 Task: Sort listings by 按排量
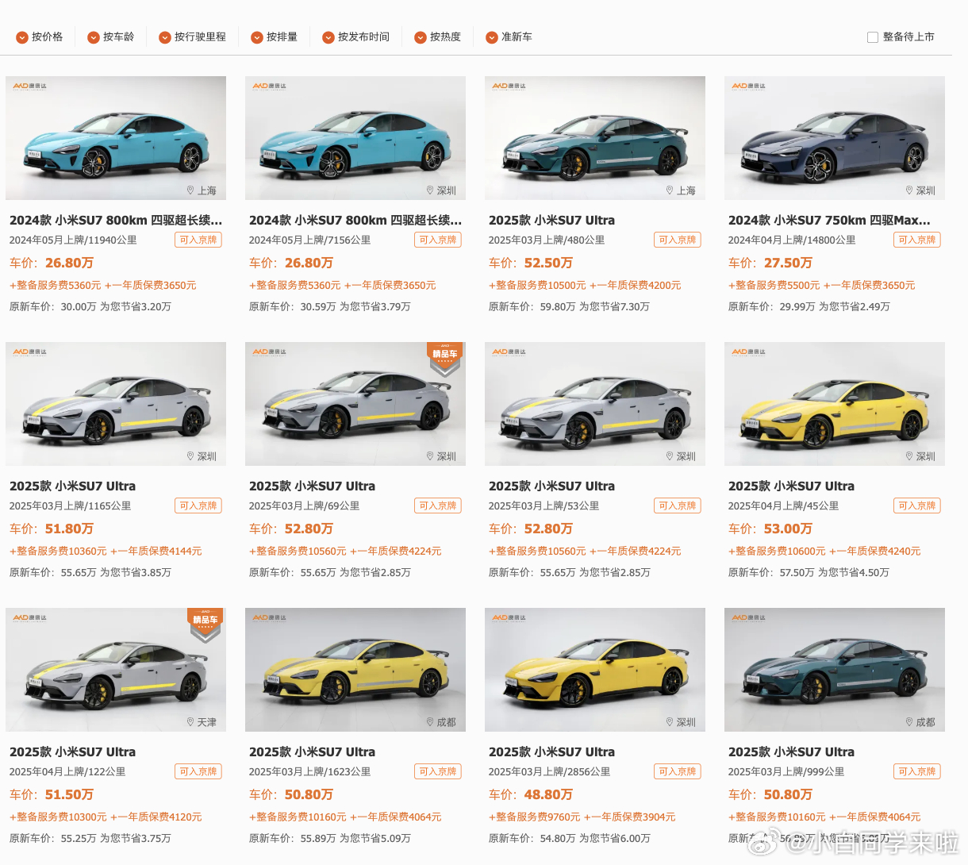pyautogui.click(x=275, y=37)
